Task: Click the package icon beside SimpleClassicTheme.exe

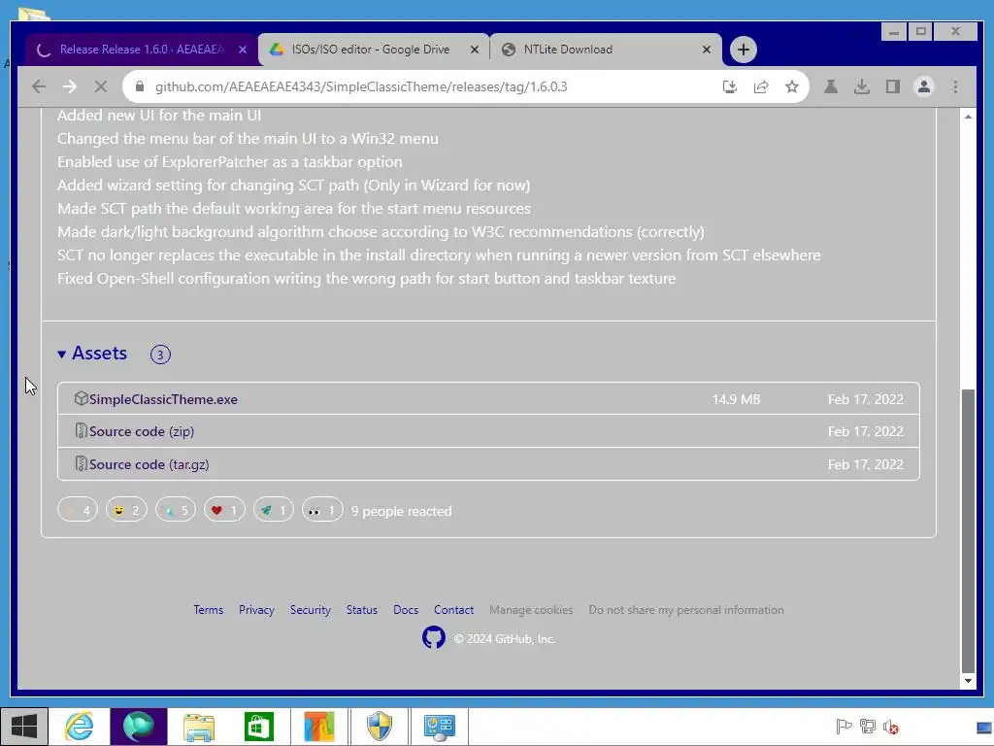Action: [x=81, y=398]
